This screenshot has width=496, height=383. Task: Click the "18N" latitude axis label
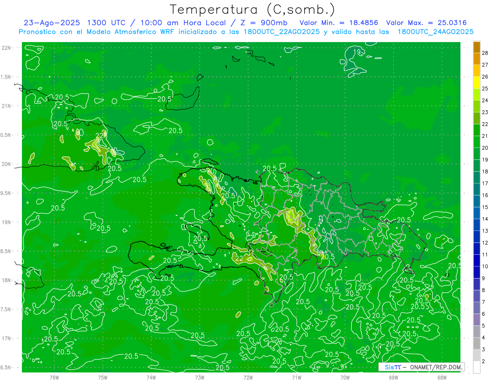[7, 280]
